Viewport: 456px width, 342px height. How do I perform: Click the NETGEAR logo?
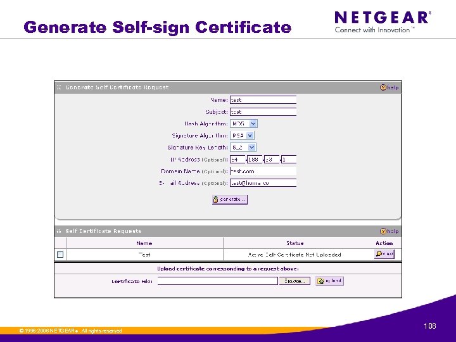click(x=383, y=22)
